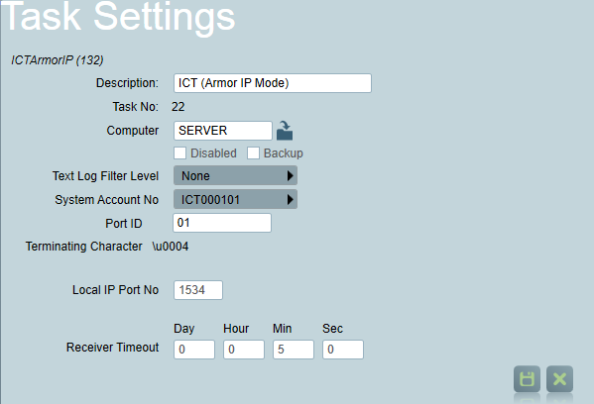Click the Backup checkbox label text

coord(283,153)
